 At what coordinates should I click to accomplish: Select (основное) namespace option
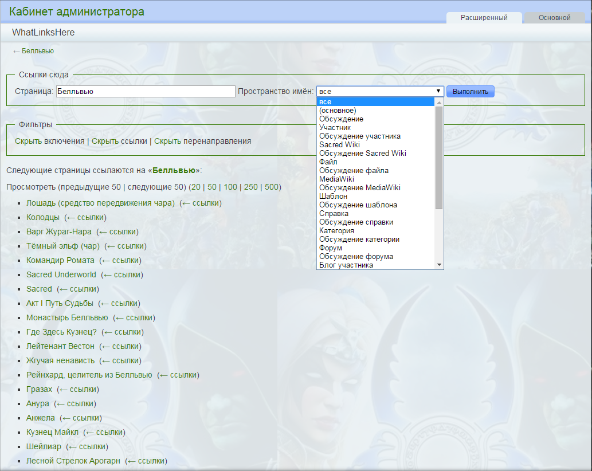[x=376, y=111]
